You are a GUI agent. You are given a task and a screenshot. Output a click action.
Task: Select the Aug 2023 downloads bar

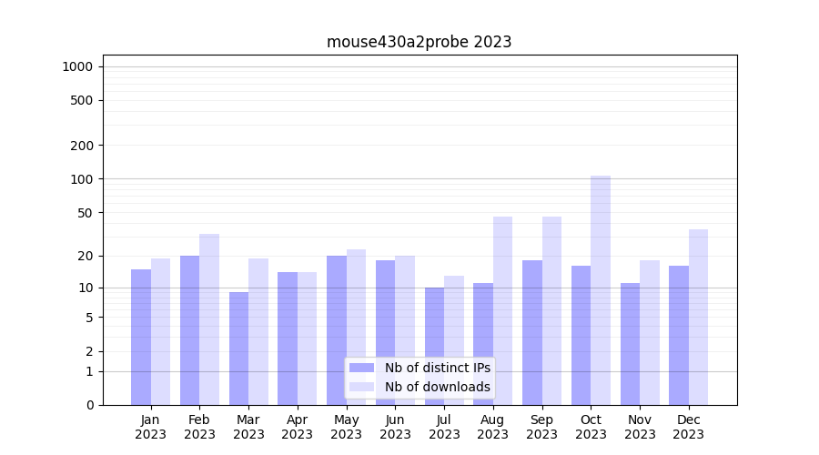(x=502, y=309)
